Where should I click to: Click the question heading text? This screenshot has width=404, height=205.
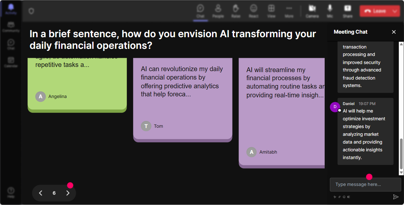point(173,39)
